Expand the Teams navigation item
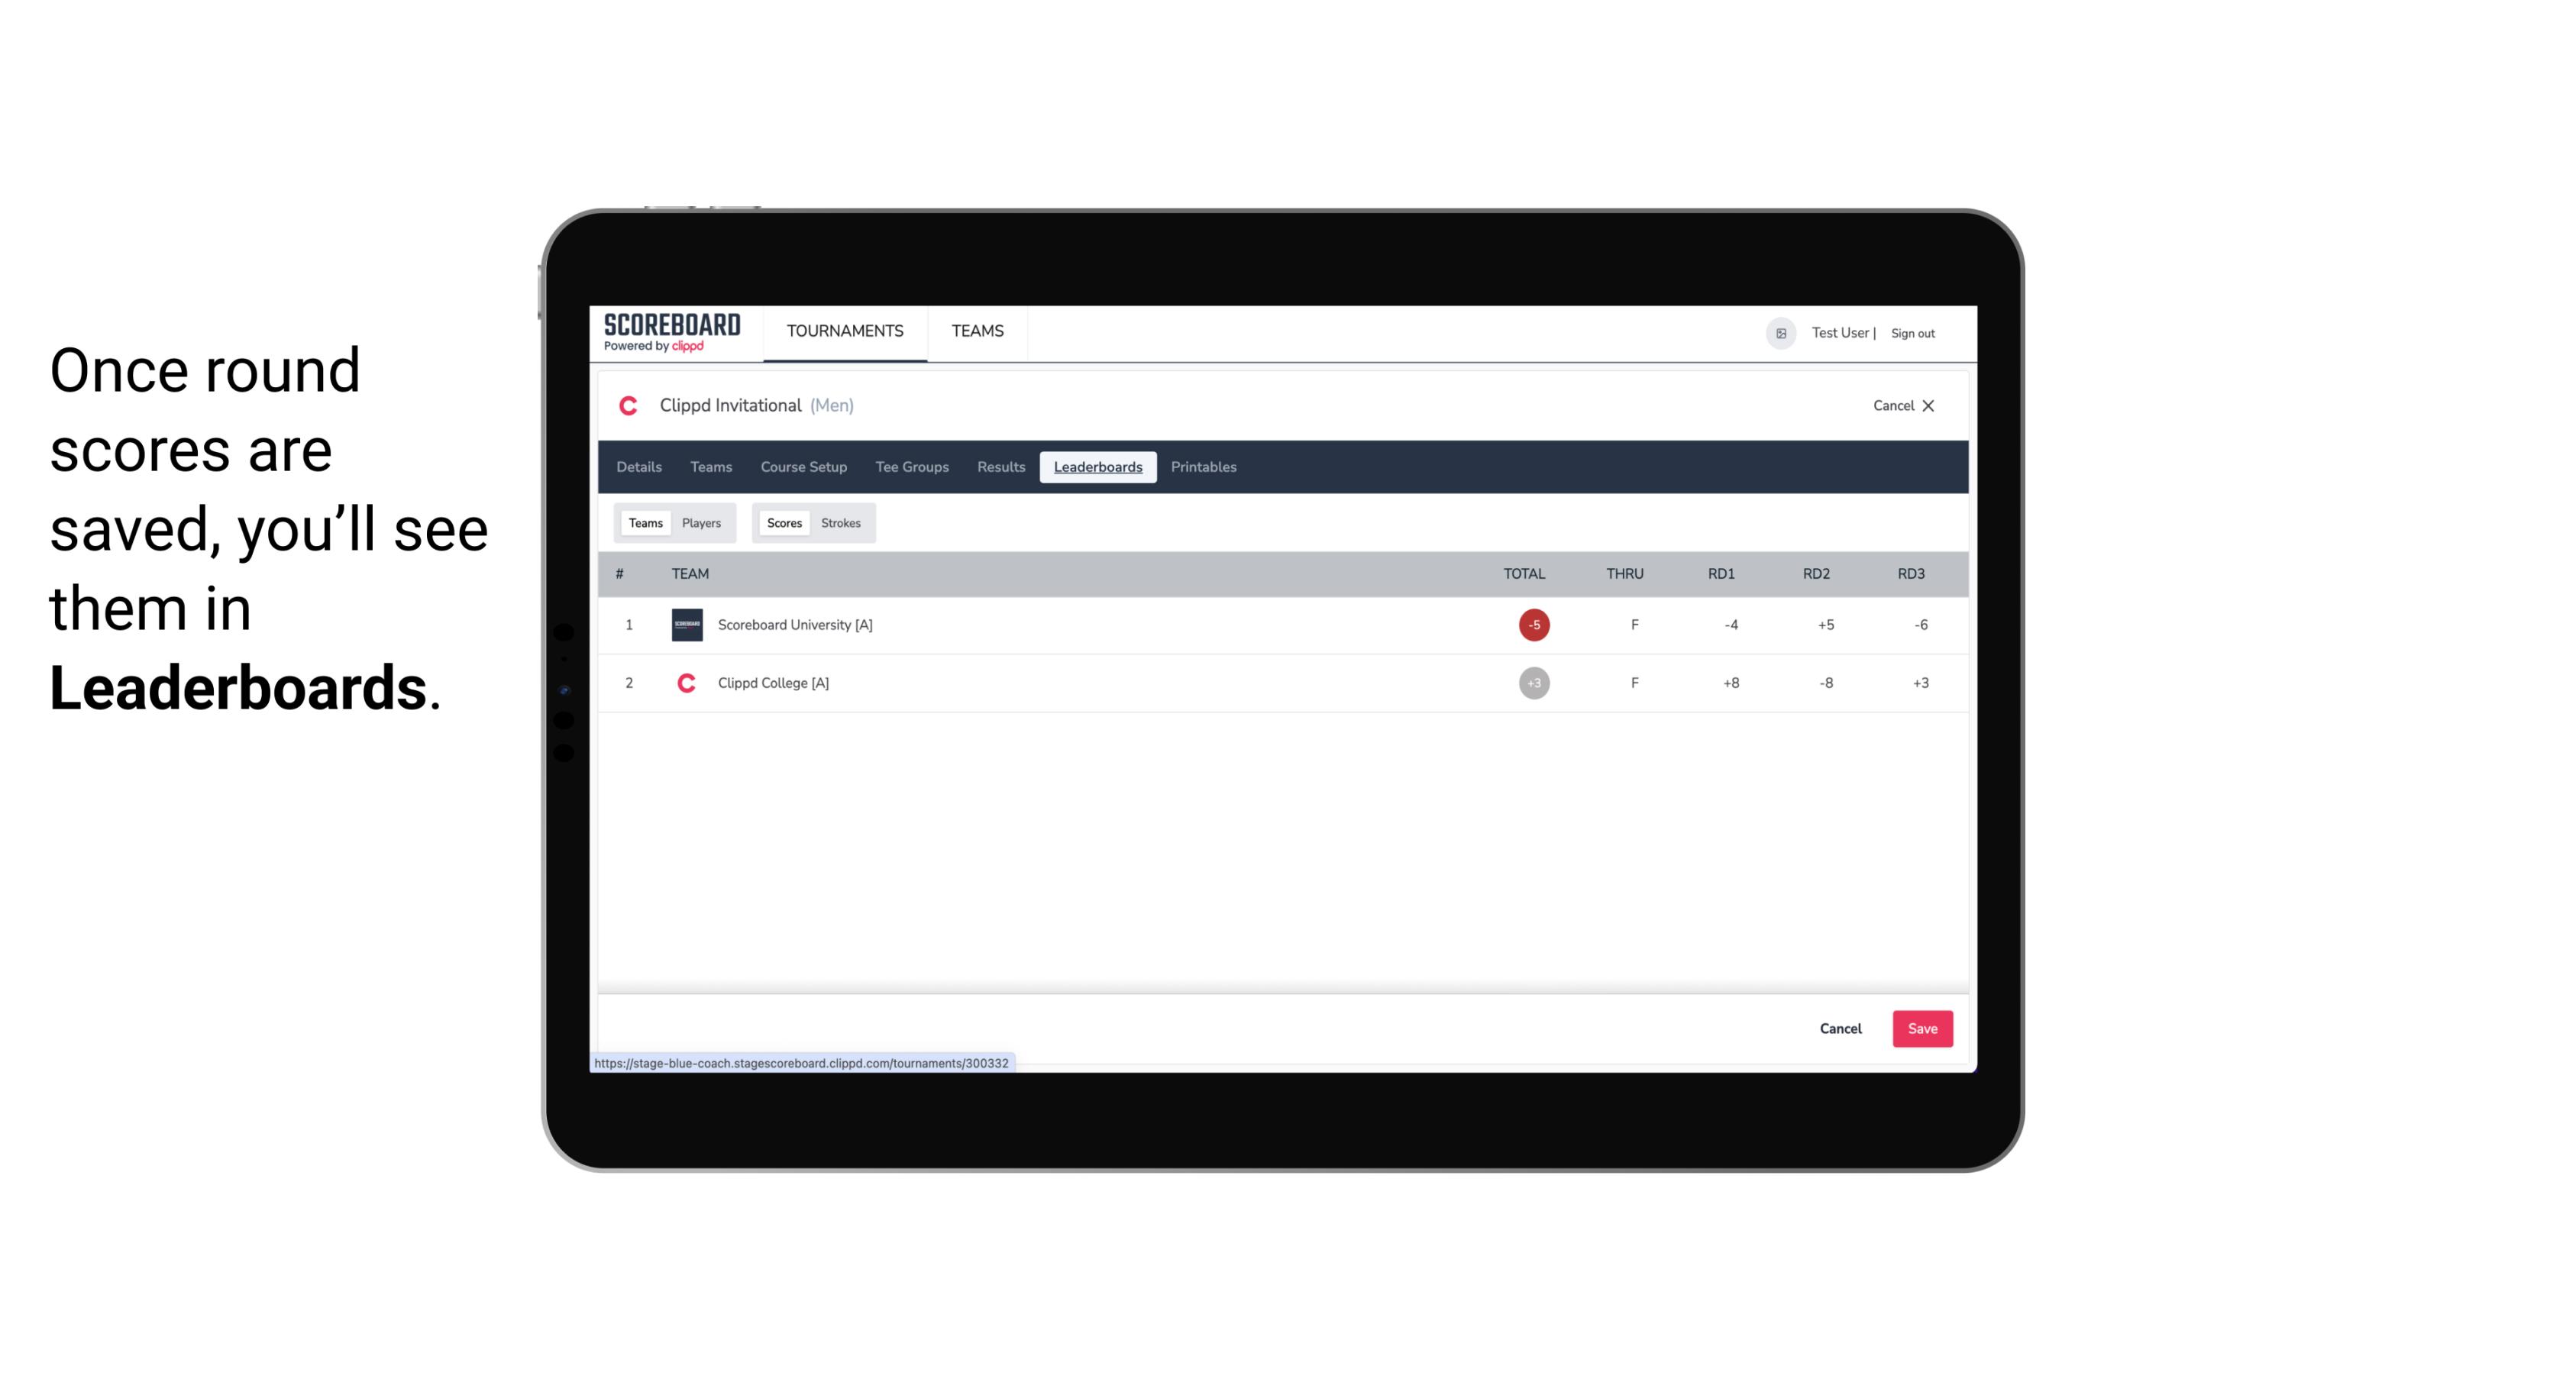This screenshot has height=1379, width=2563. pyautogui.click(x=977, y=331)
